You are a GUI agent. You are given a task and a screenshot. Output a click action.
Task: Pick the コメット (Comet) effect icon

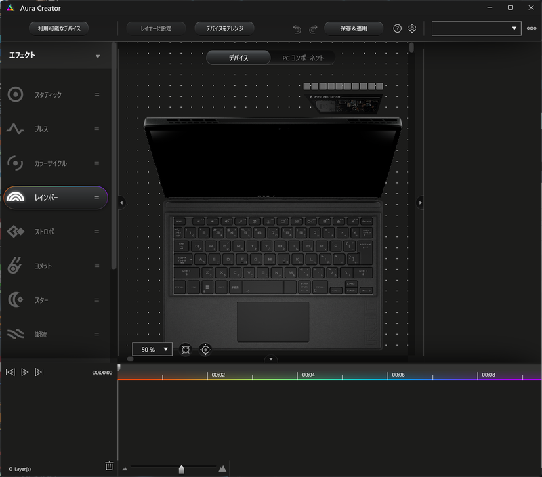[x=16, y=266]
